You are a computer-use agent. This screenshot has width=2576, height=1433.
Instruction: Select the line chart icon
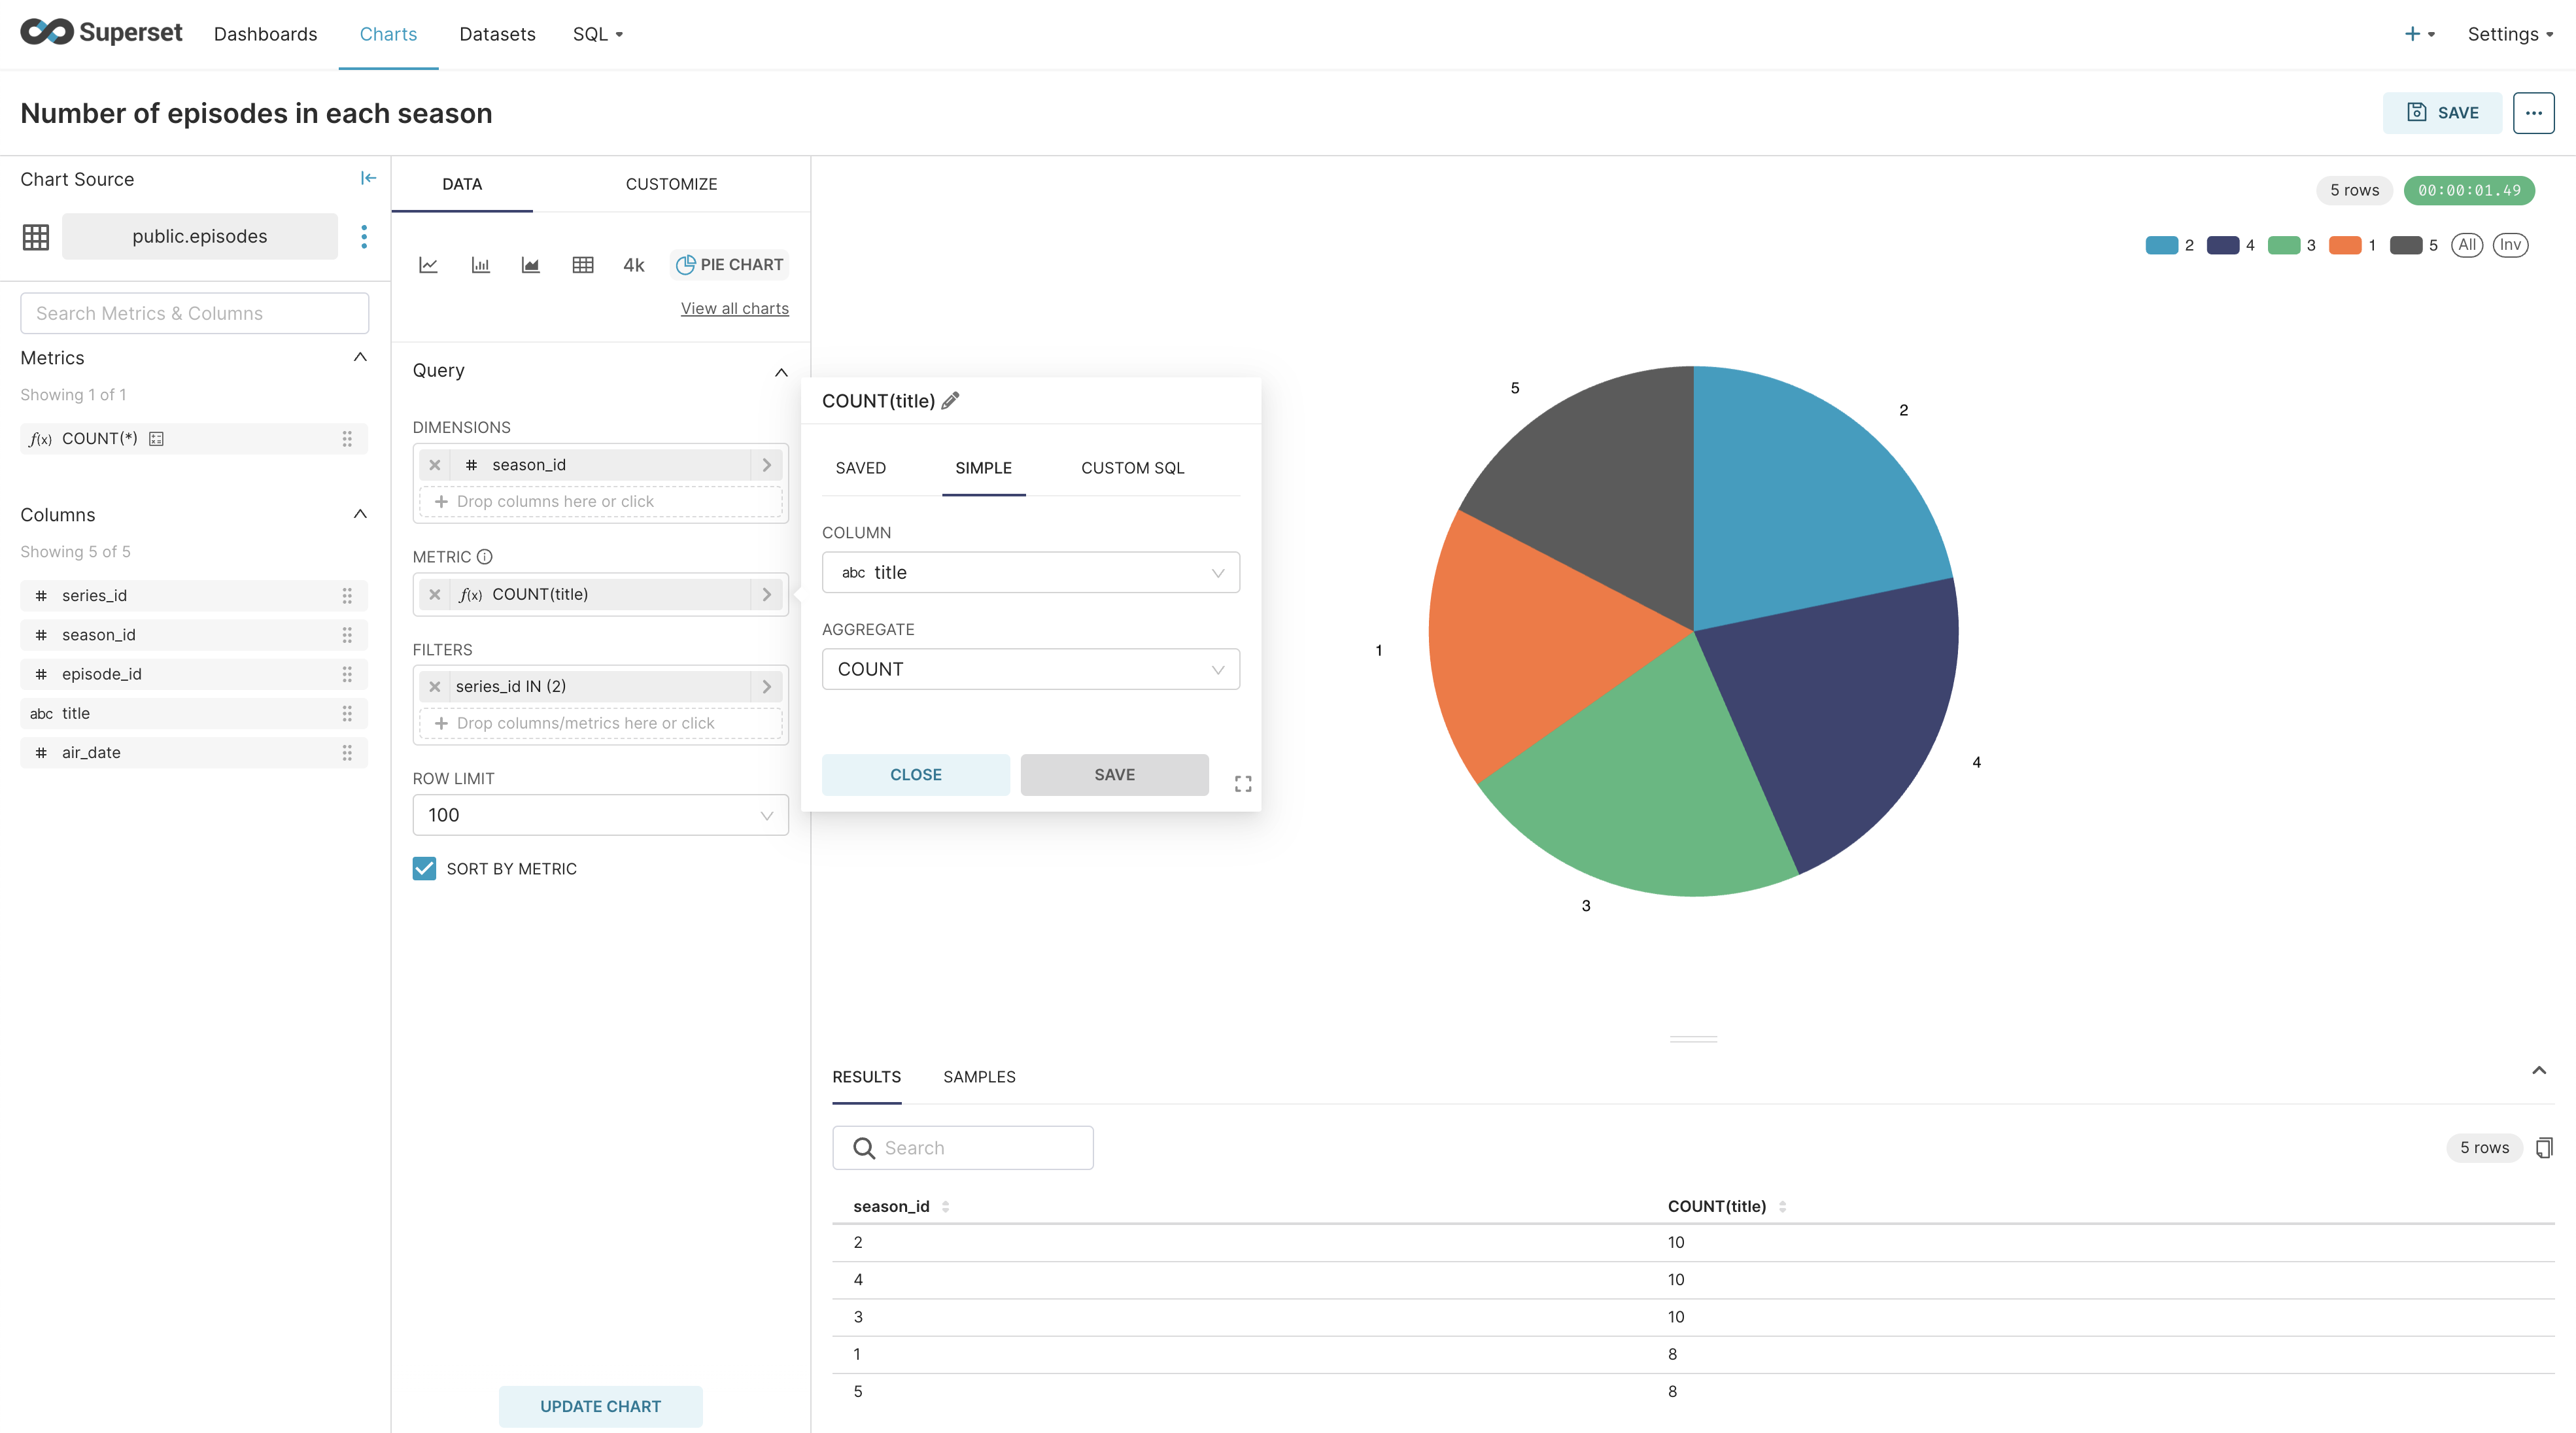point(428,265)
